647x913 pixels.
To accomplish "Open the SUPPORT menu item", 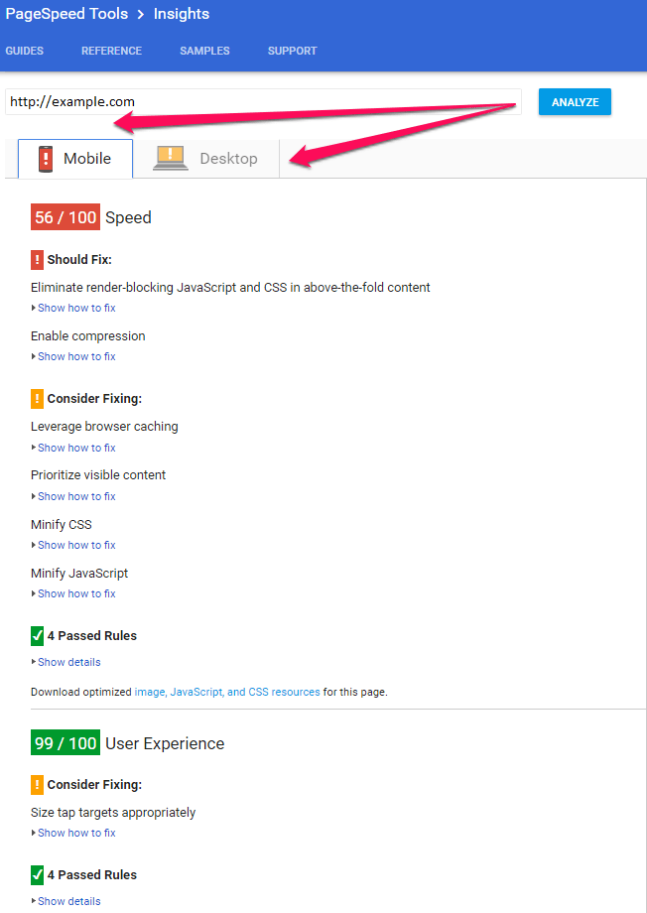I will (x=293, y=51).
